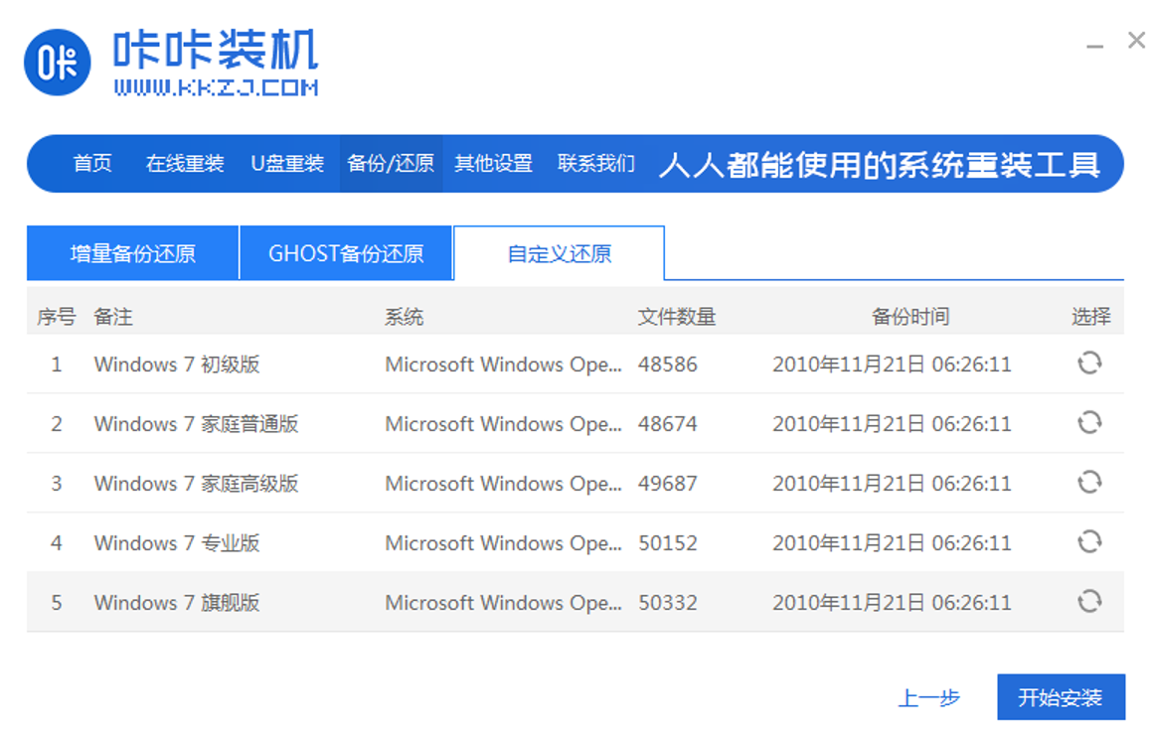The image size is (1153, 737).
Task: Open 其他设置 menu item
Action: [494, 164]
